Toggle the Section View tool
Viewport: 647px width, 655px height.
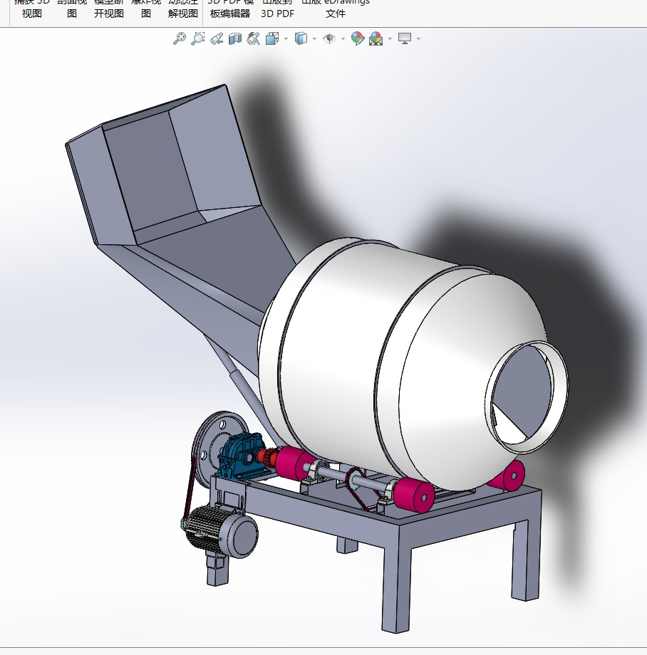tap(235, 38)
